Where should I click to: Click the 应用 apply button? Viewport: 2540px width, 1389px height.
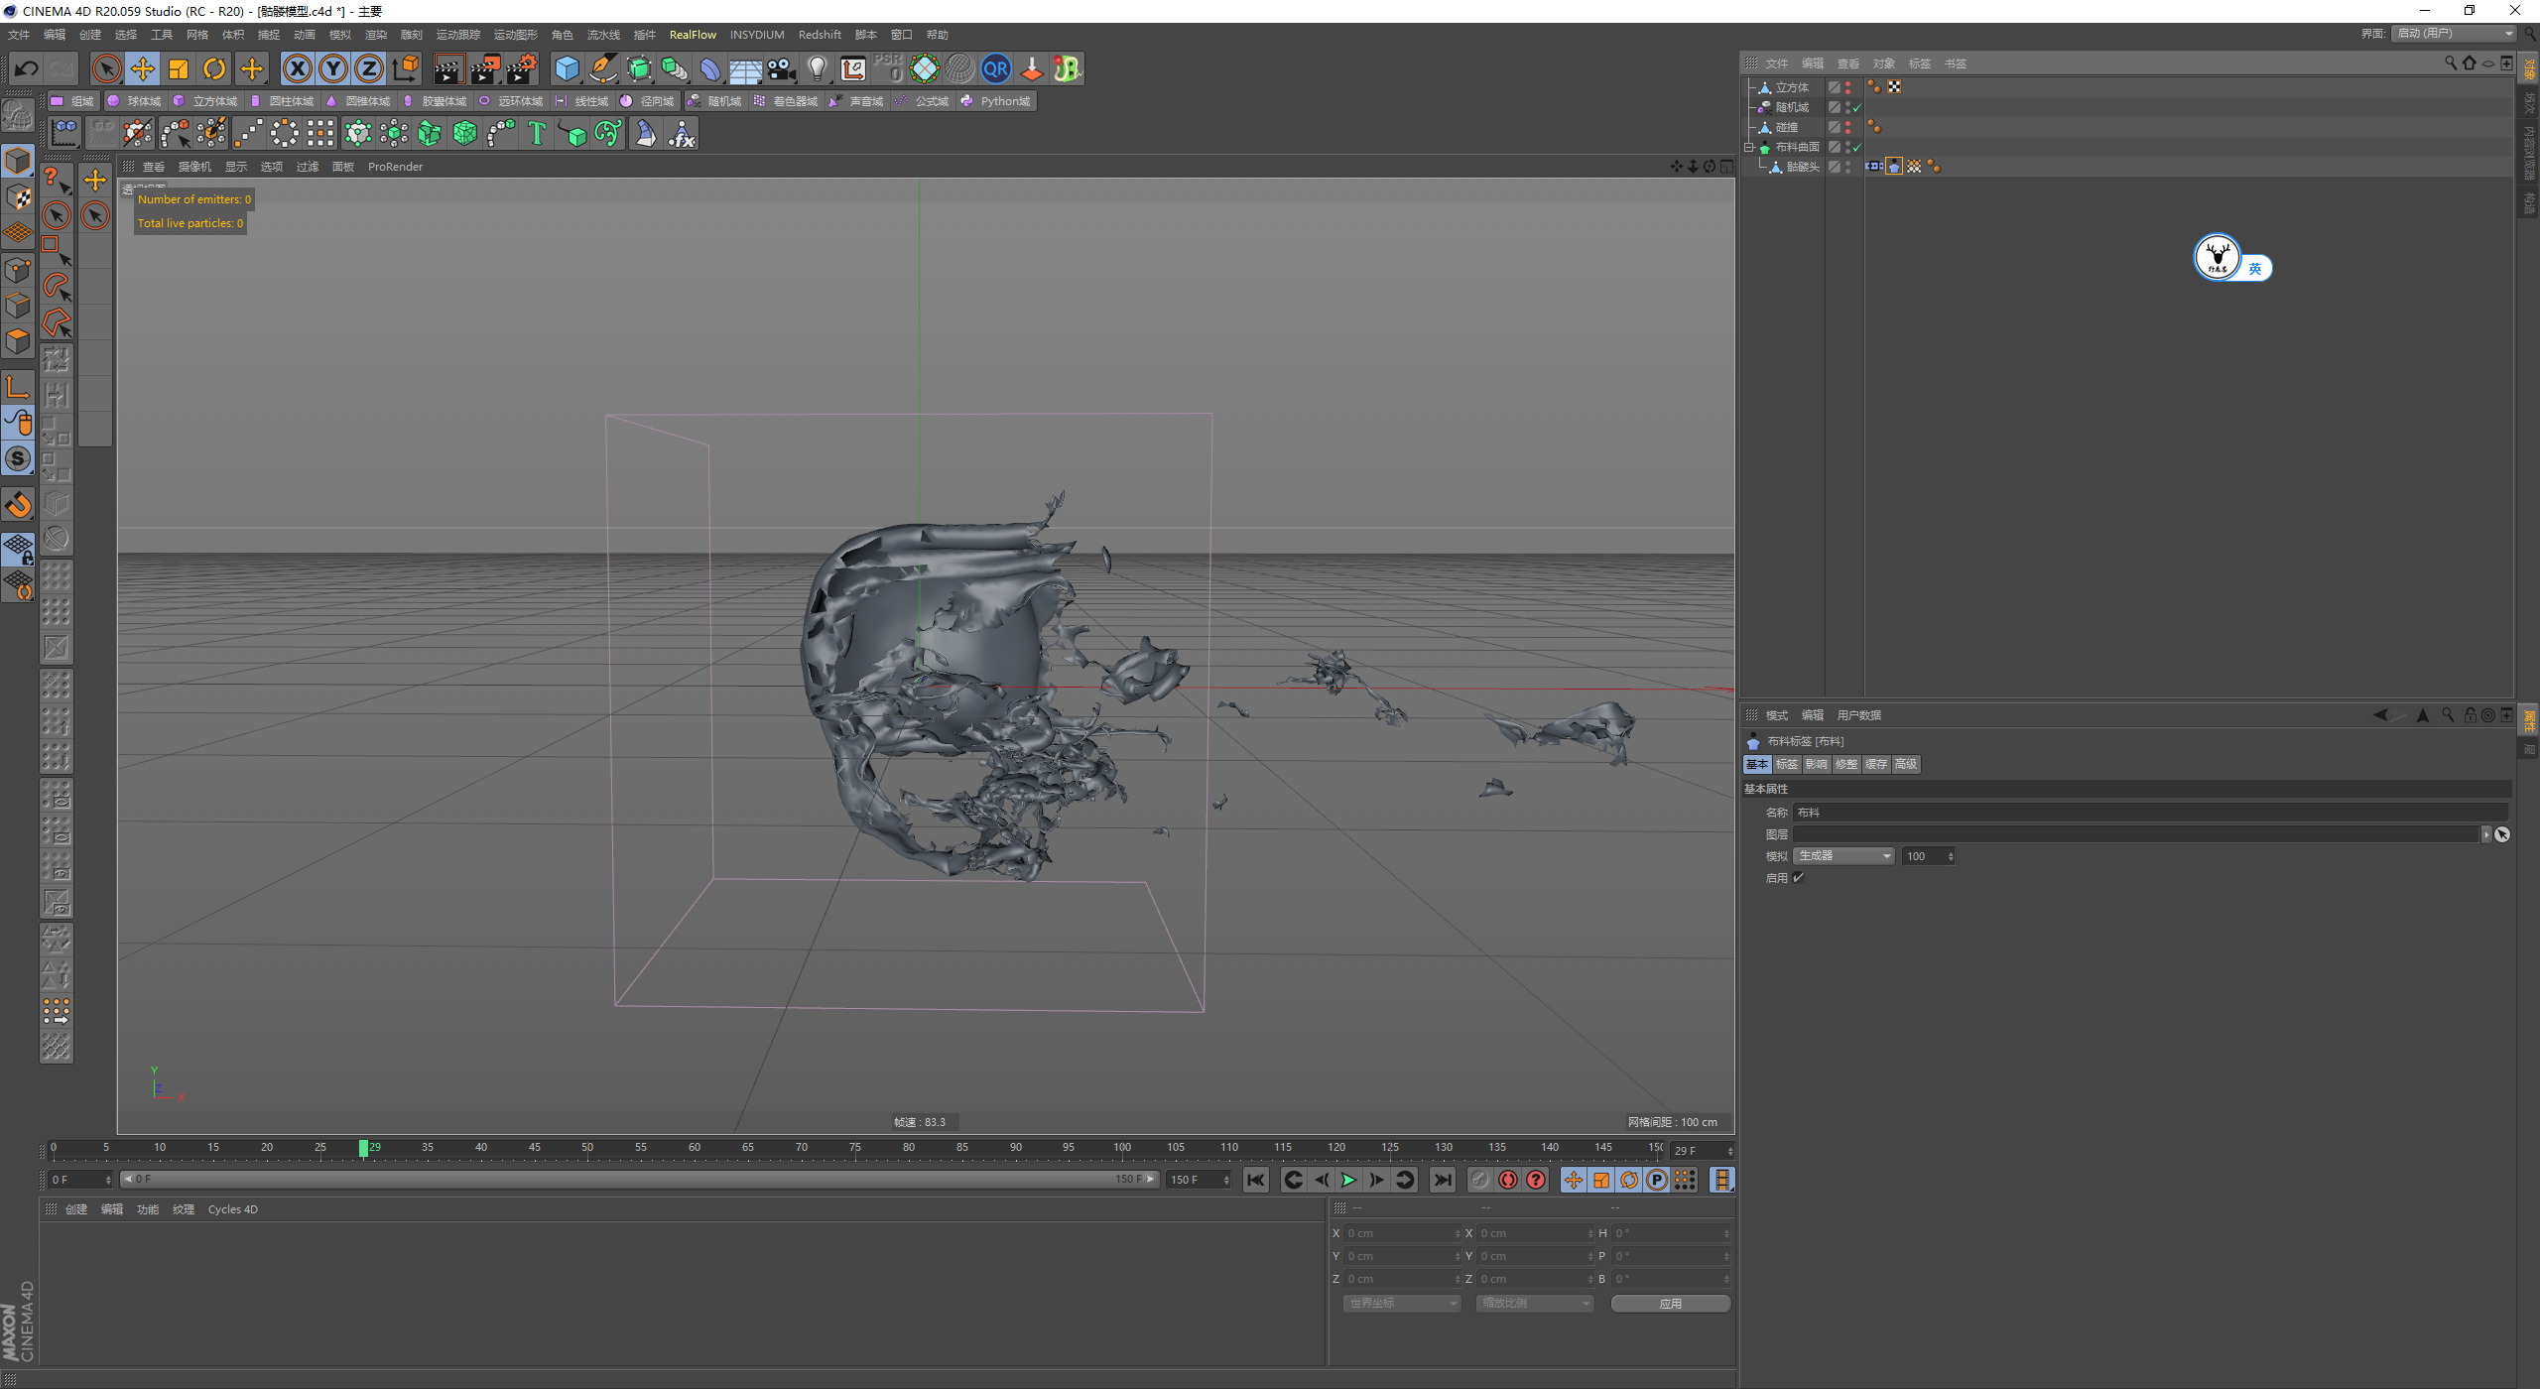tap(1670, 1303)
